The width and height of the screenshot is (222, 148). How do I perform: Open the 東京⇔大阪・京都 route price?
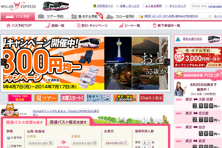point(198,103)
